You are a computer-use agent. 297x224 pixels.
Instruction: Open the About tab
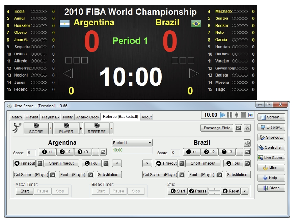[146, 117]
